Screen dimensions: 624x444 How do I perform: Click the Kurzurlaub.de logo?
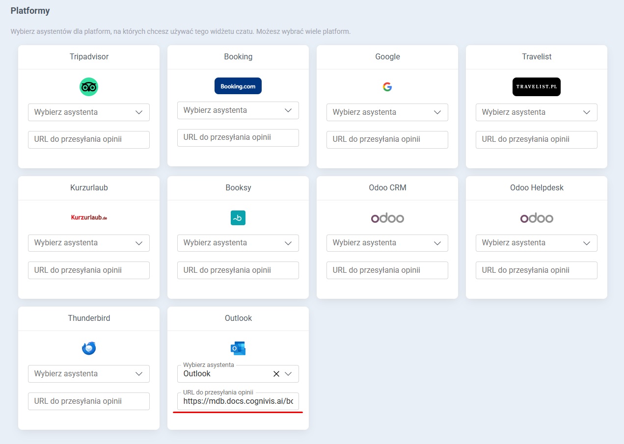coord(89,217)
